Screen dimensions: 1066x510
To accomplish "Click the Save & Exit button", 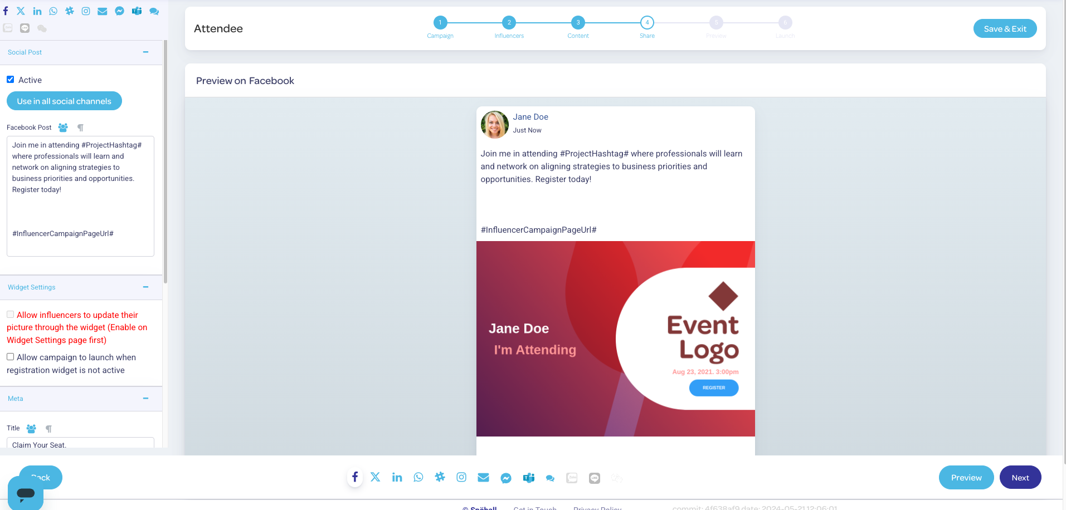I will (1005, 29).
